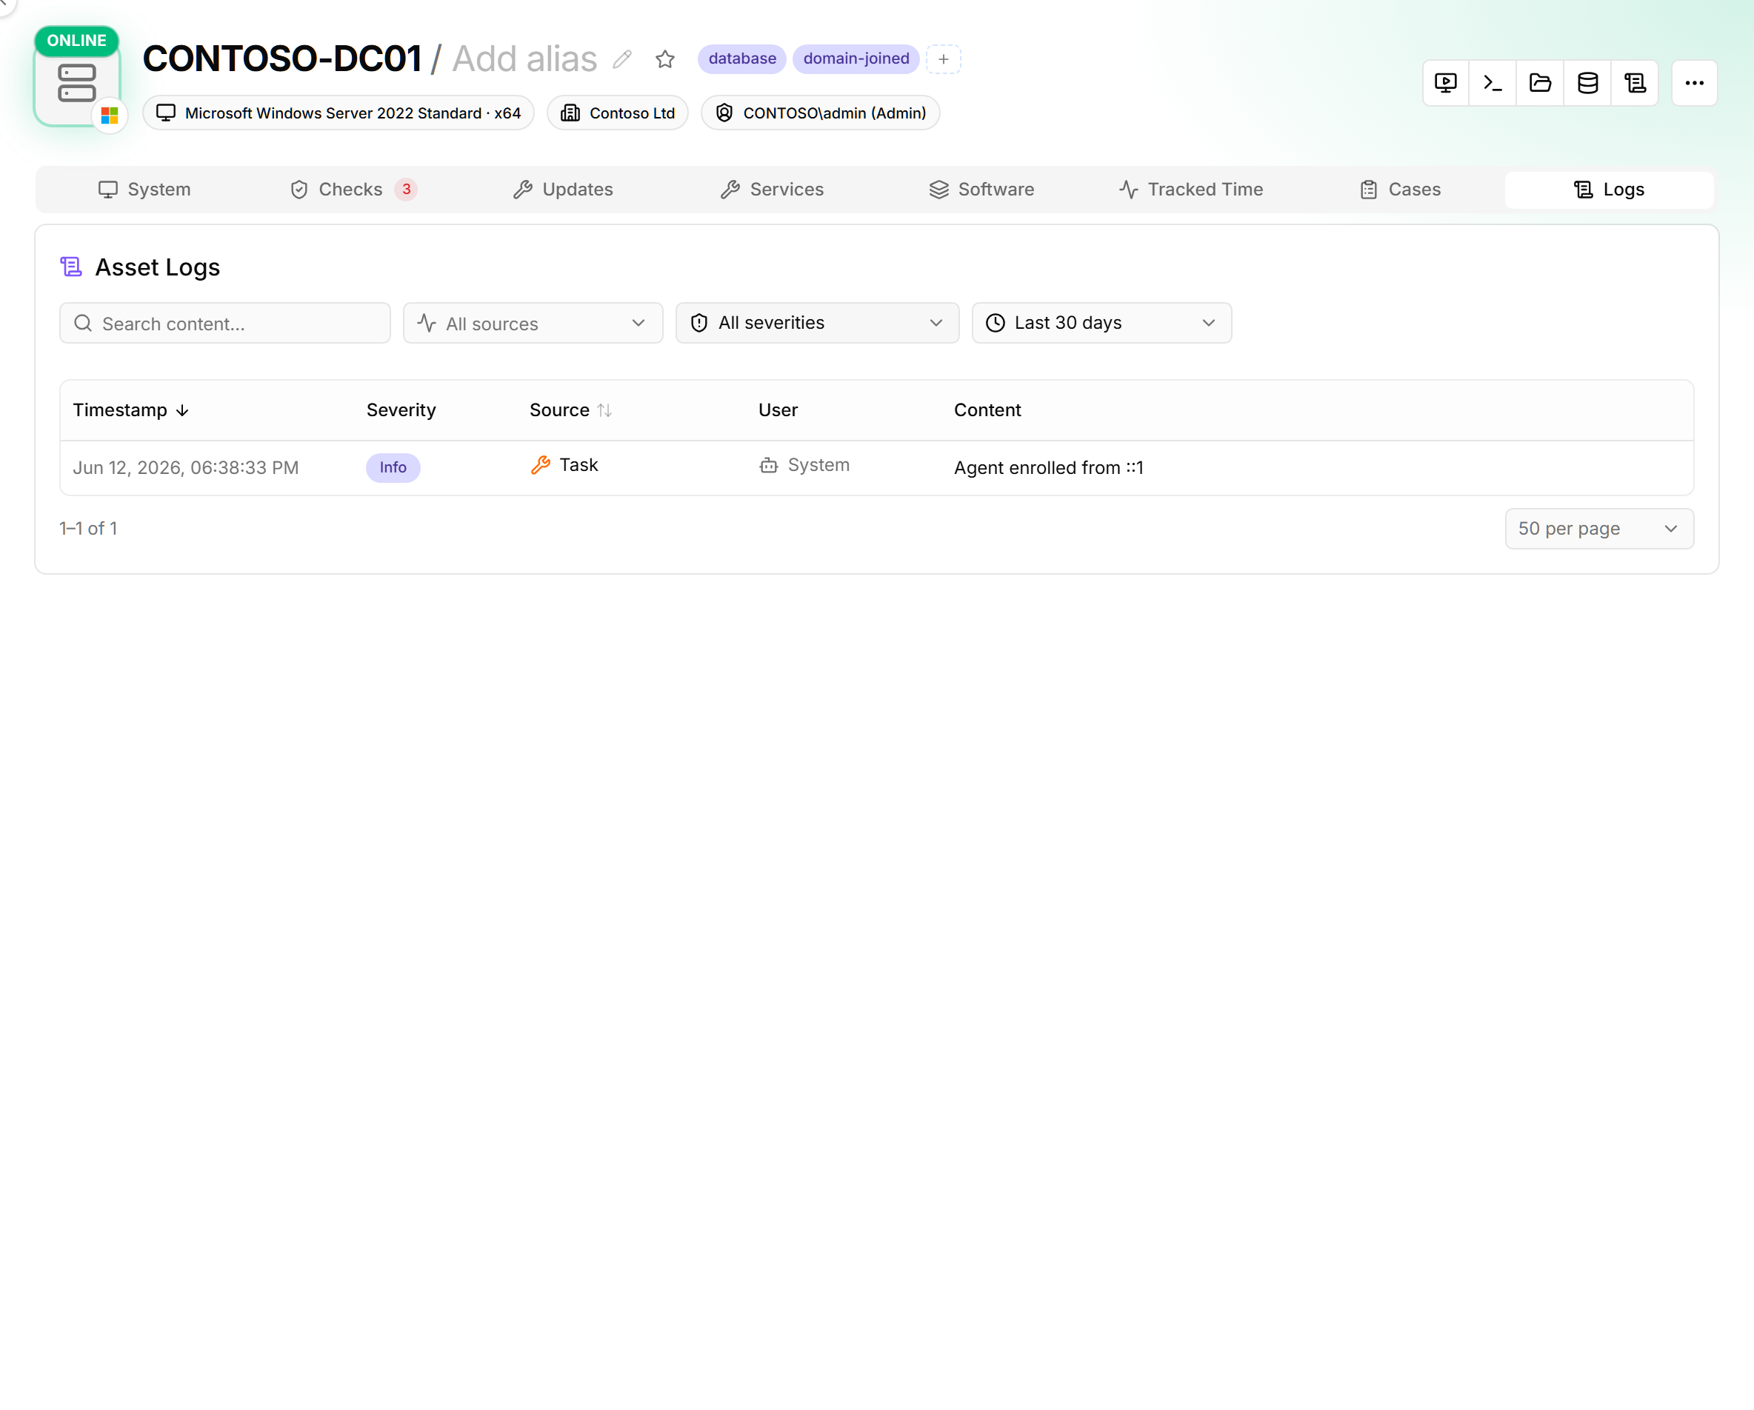Click the CONTOSO-DC01 hostname title
This screenshot has height=1410, width=1754.
[x=282, y=59]
